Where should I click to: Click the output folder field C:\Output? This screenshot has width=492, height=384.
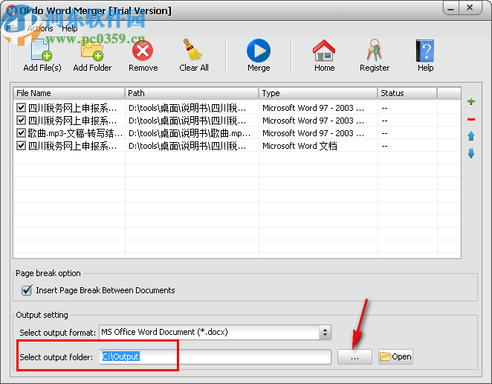coord(216,356)
